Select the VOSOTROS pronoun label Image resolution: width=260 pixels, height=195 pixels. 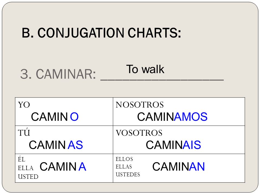coord(139,133)
